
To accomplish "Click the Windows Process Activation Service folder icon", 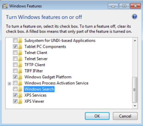I will pos(20,83).
